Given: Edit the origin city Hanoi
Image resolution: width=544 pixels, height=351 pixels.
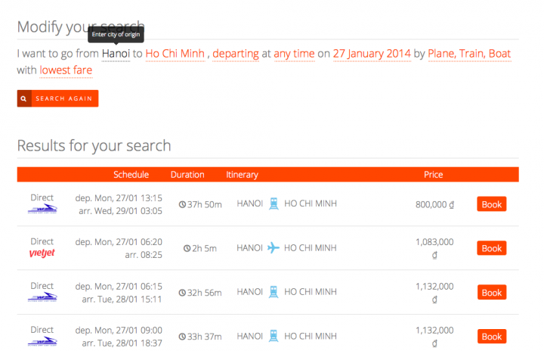Looking at the screenshot, I should [116, 54].
